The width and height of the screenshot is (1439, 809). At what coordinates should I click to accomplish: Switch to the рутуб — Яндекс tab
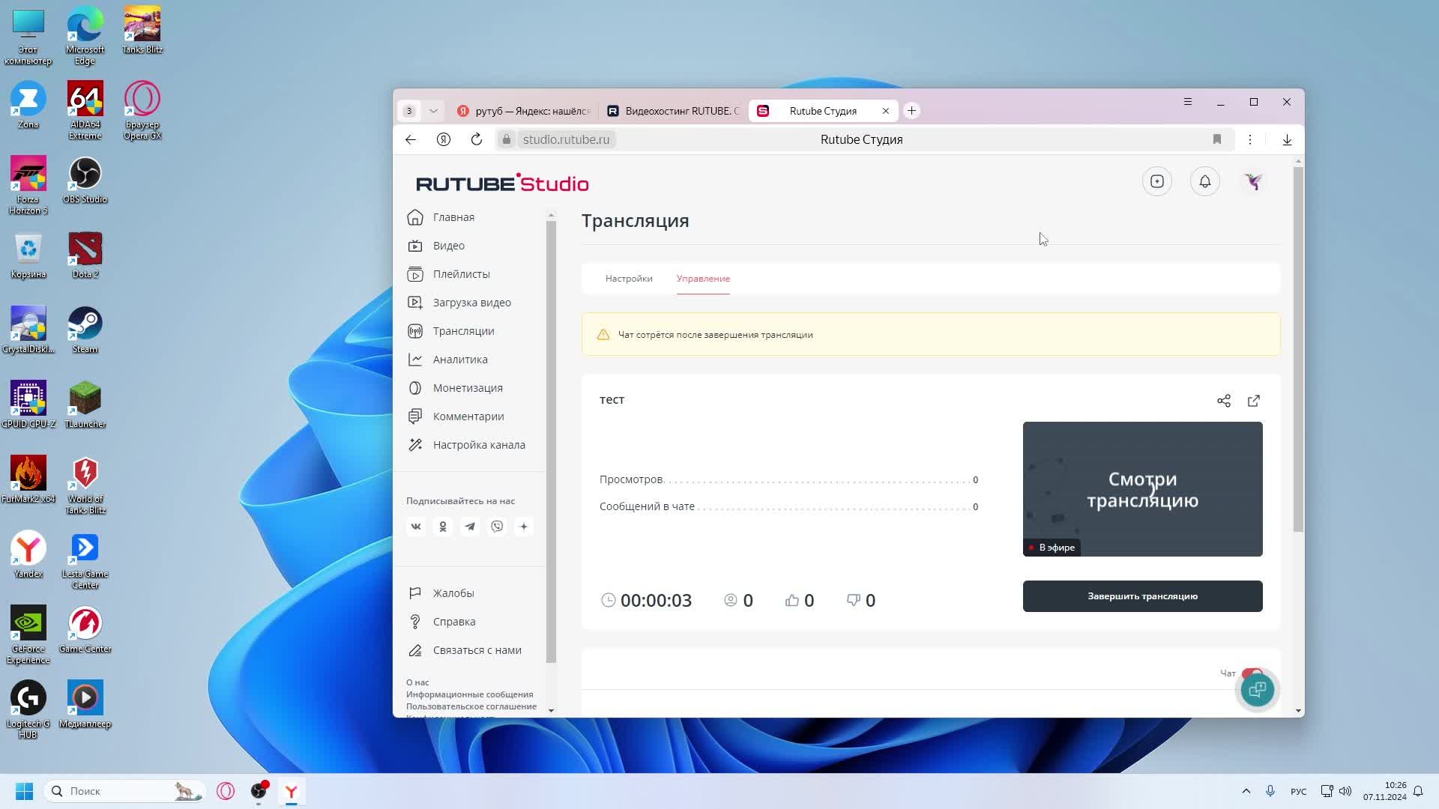(x=525, y=111)
